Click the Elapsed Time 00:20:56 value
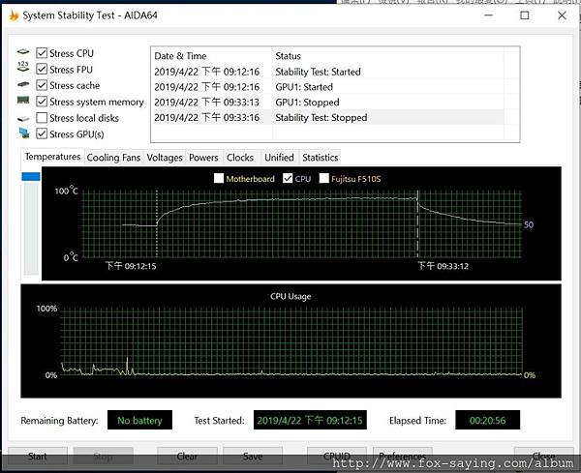 point(487,420)
